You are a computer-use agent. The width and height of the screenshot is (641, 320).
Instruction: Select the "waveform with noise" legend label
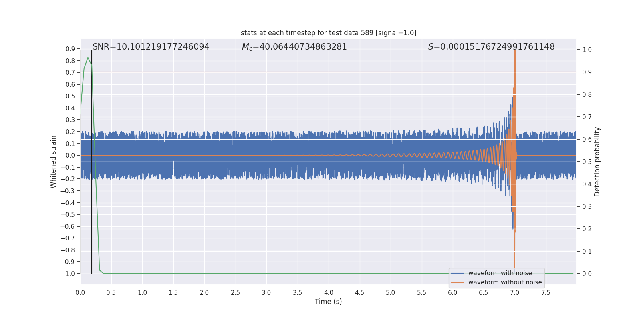(500, 273)
